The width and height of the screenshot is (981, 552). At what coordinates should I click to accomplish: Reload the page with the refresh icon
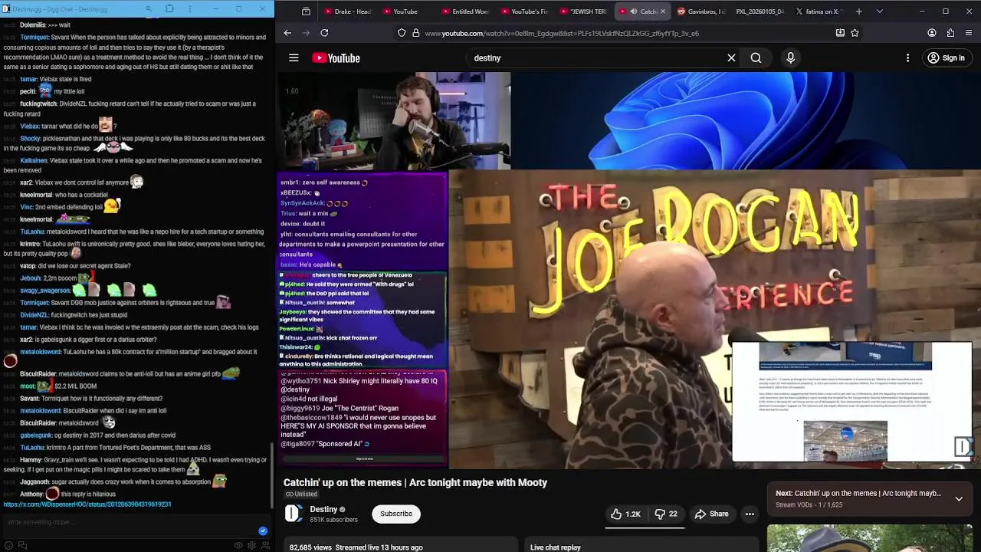tap(324, 33)
